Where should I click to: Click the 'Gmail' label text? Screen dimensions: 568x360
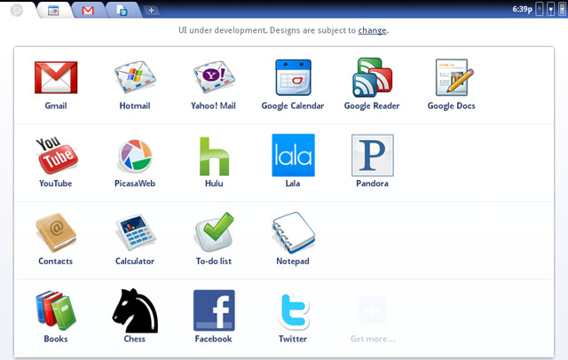(x=56, y=106)
